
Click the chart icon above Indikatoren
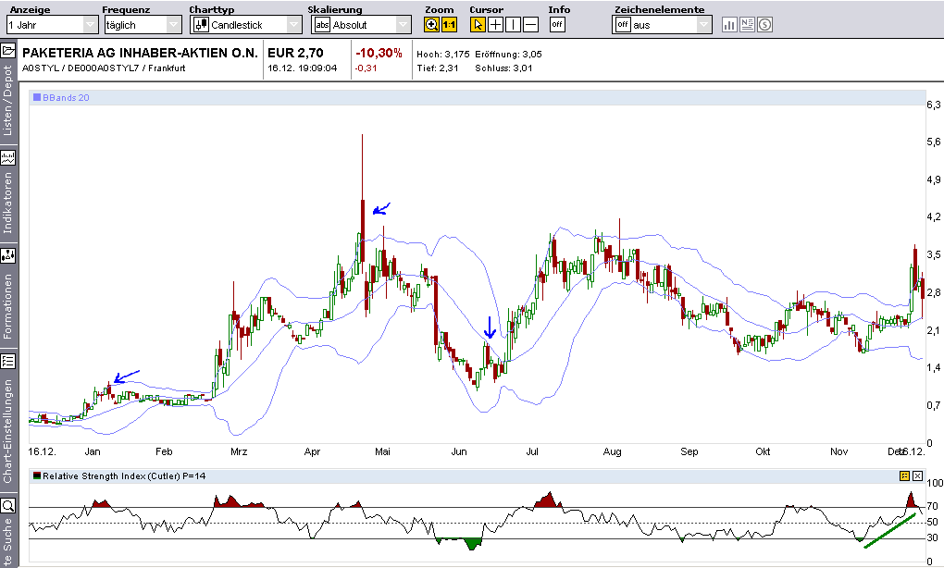coord(7,157)
